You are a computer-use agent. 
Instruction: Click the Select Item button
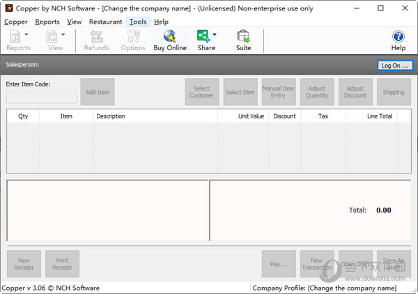[x=240, y=92]
